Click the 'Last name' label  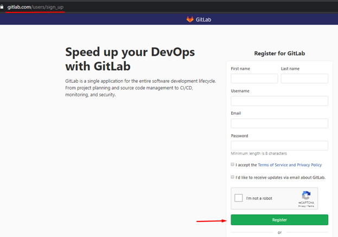pos(290,69)
